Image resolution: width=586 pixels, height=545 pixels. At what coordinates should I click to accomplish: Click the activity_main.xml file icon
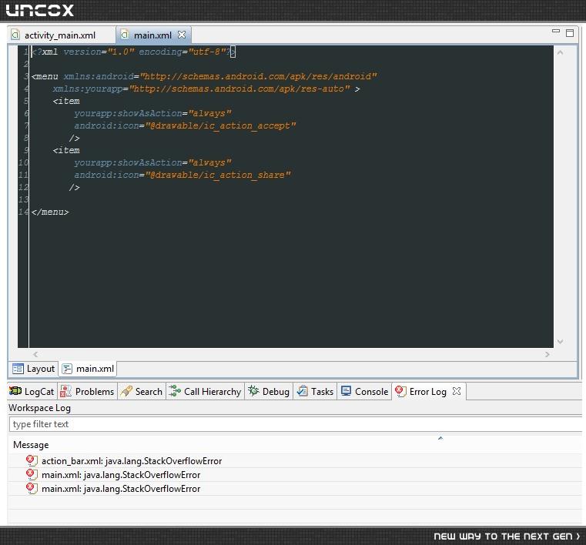[15, 35]
